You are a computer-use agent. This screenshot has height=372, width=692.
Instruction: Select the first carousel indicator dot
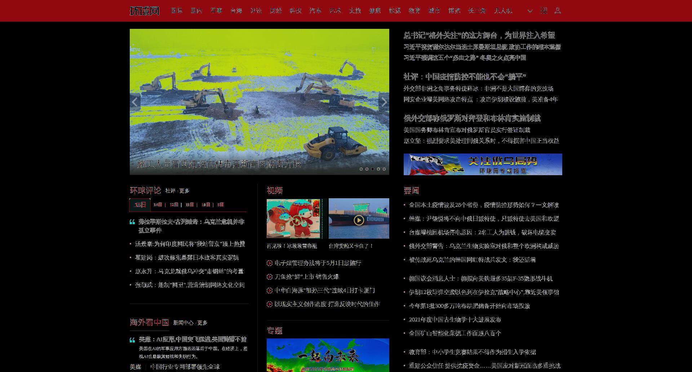pyautogui.click(x=361, y=169)
